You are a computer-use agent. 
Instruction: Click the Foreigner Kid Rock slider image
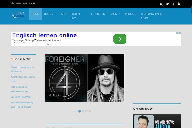pos(84,78)
